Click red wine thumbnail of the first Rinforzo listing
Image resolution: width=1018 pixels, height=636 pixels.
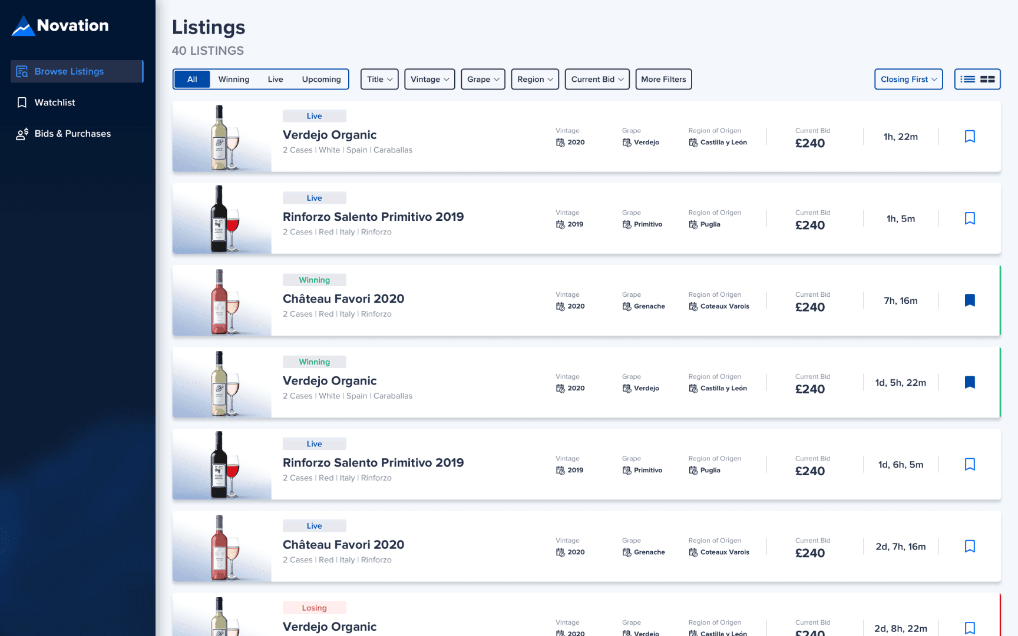click(222, 218)
